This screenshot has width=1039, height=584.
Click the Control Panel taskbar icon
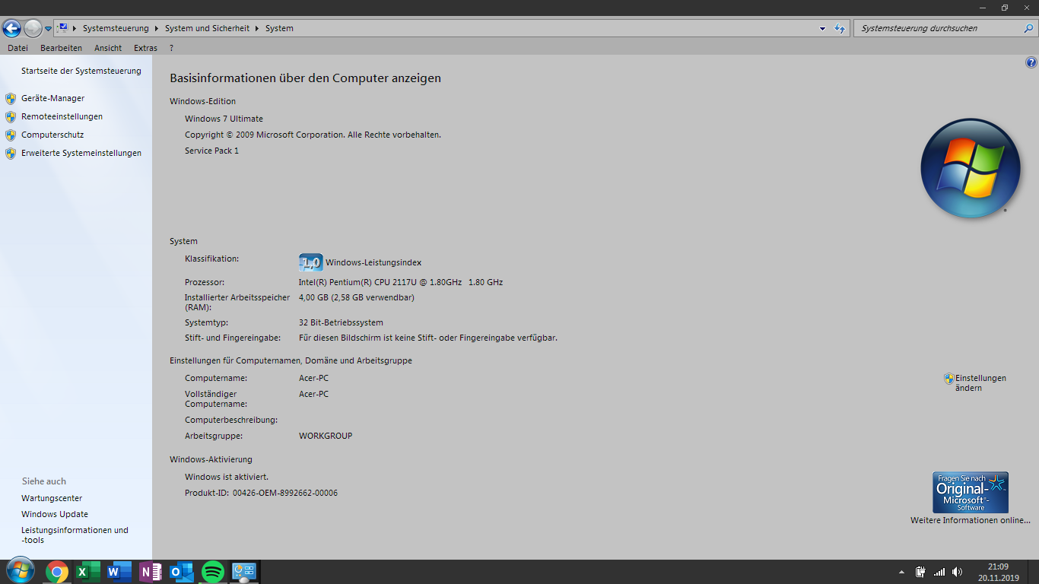coord(244,572)
